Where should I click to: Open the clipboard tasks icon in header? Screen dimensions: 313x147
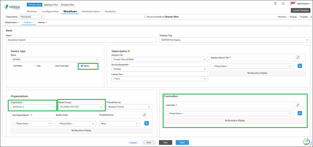pyautogui.click(x=275, y=4)
